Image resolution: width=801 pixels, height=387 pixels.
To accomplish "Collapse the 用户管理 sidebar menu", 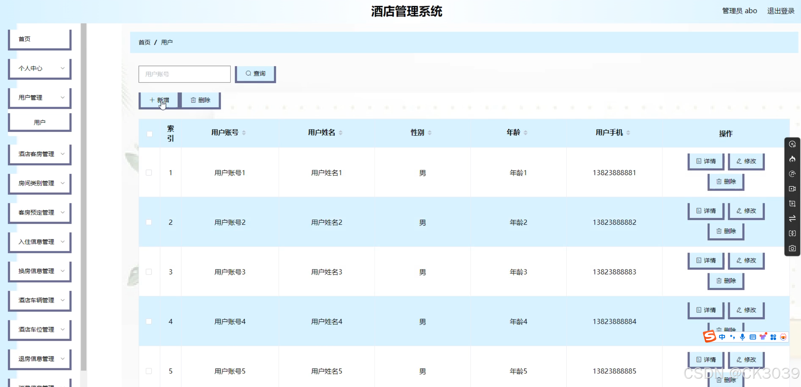I will coord(40,98).
